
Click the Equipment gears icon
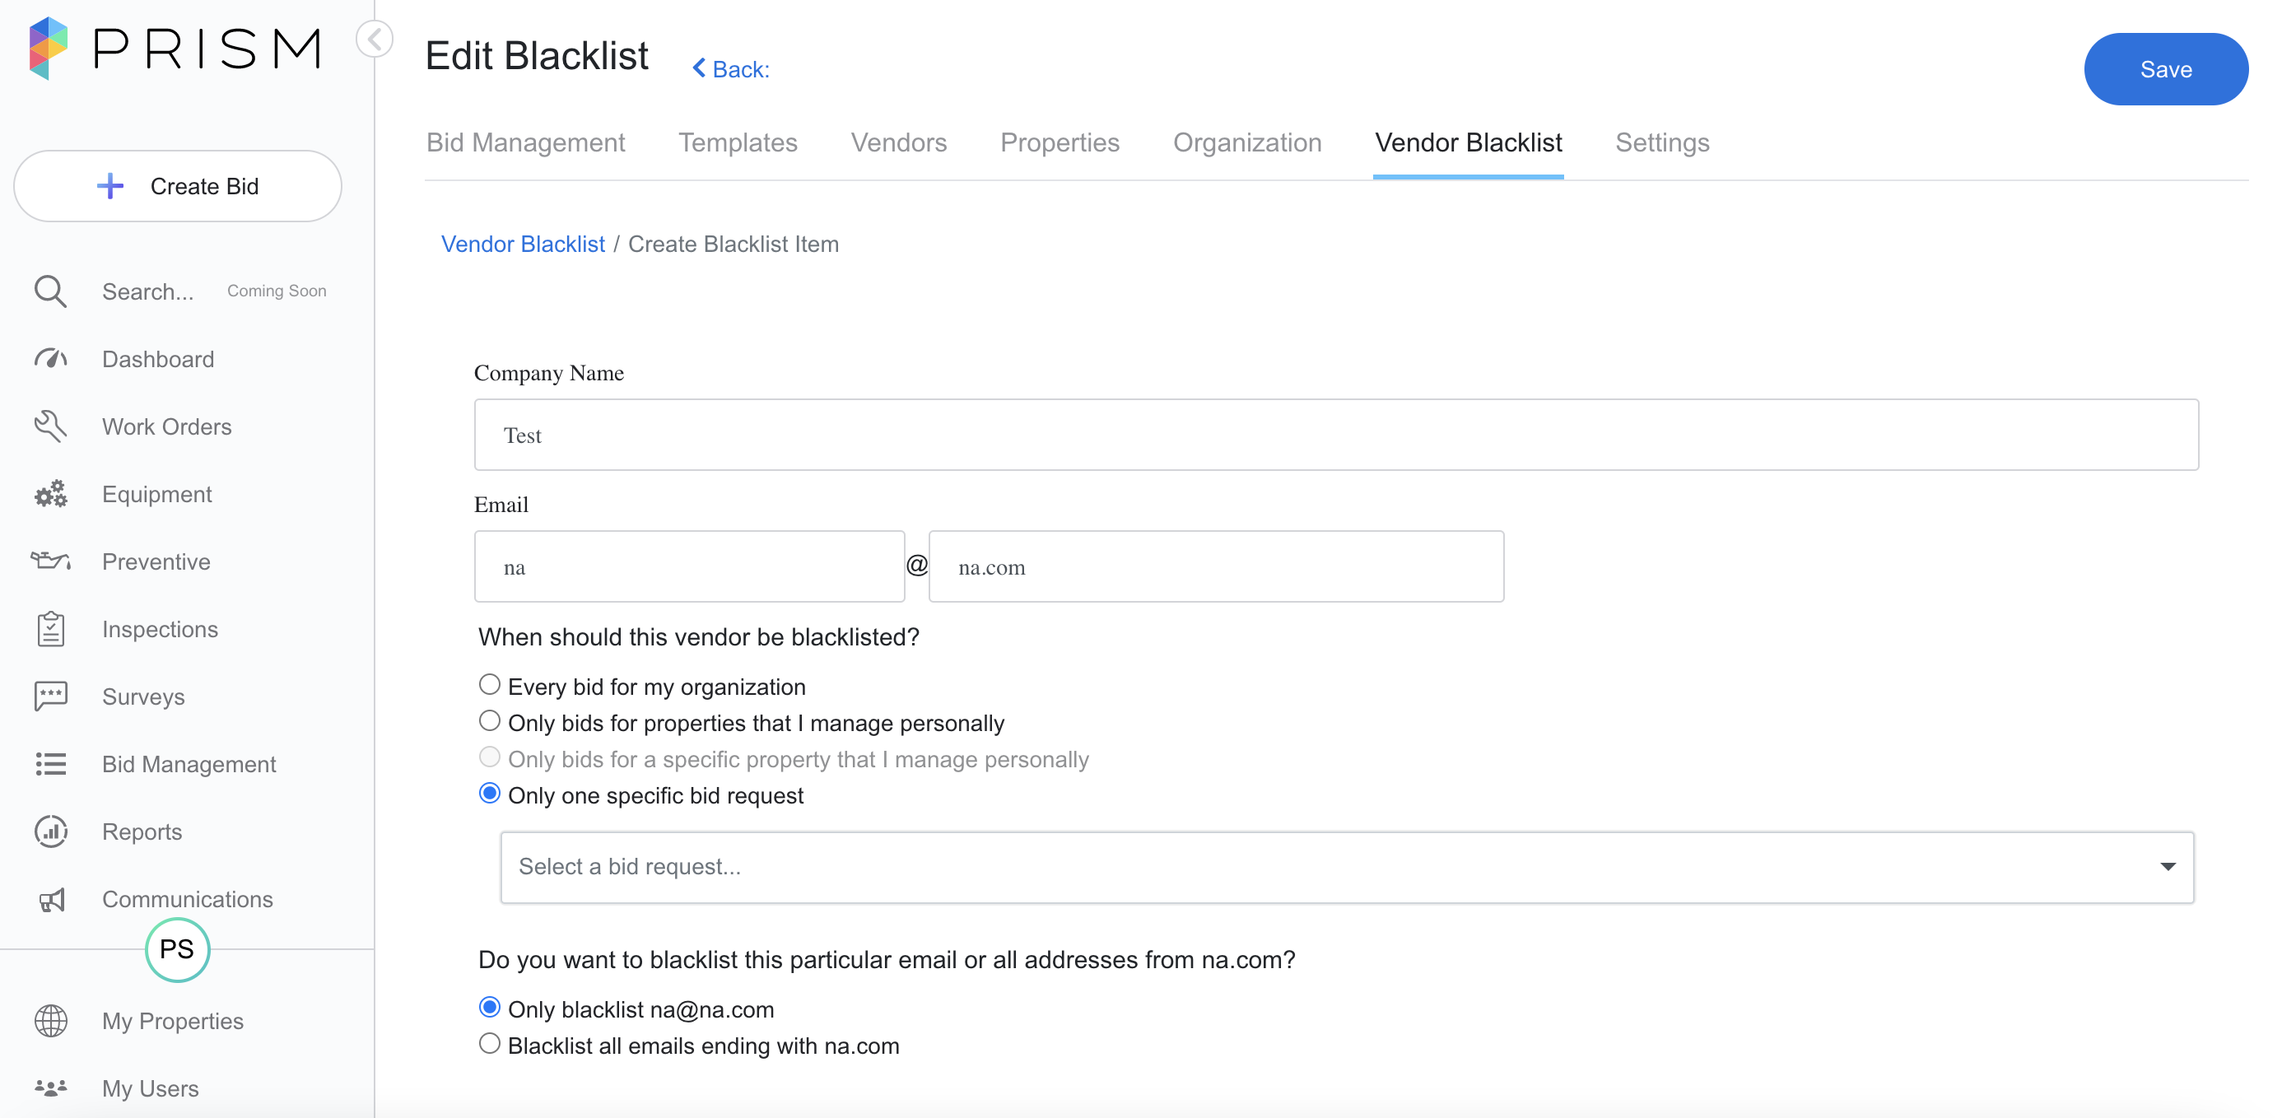(x=50, y=494)
